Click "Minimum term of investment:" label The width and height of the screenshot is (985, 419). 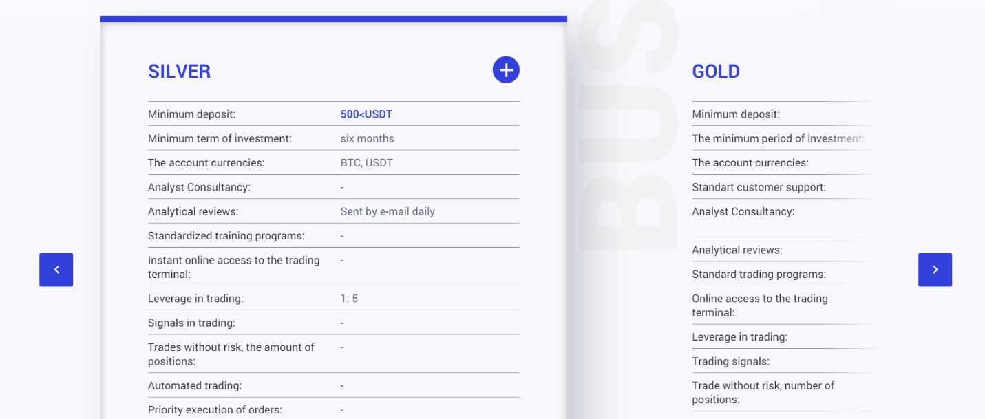pos(220,138)
